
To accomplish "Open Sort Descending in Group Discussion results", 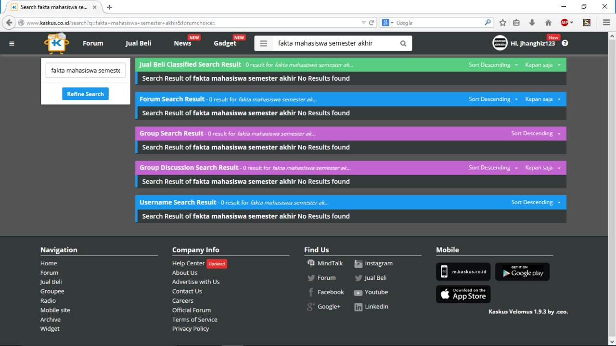I will coord(493,168).
